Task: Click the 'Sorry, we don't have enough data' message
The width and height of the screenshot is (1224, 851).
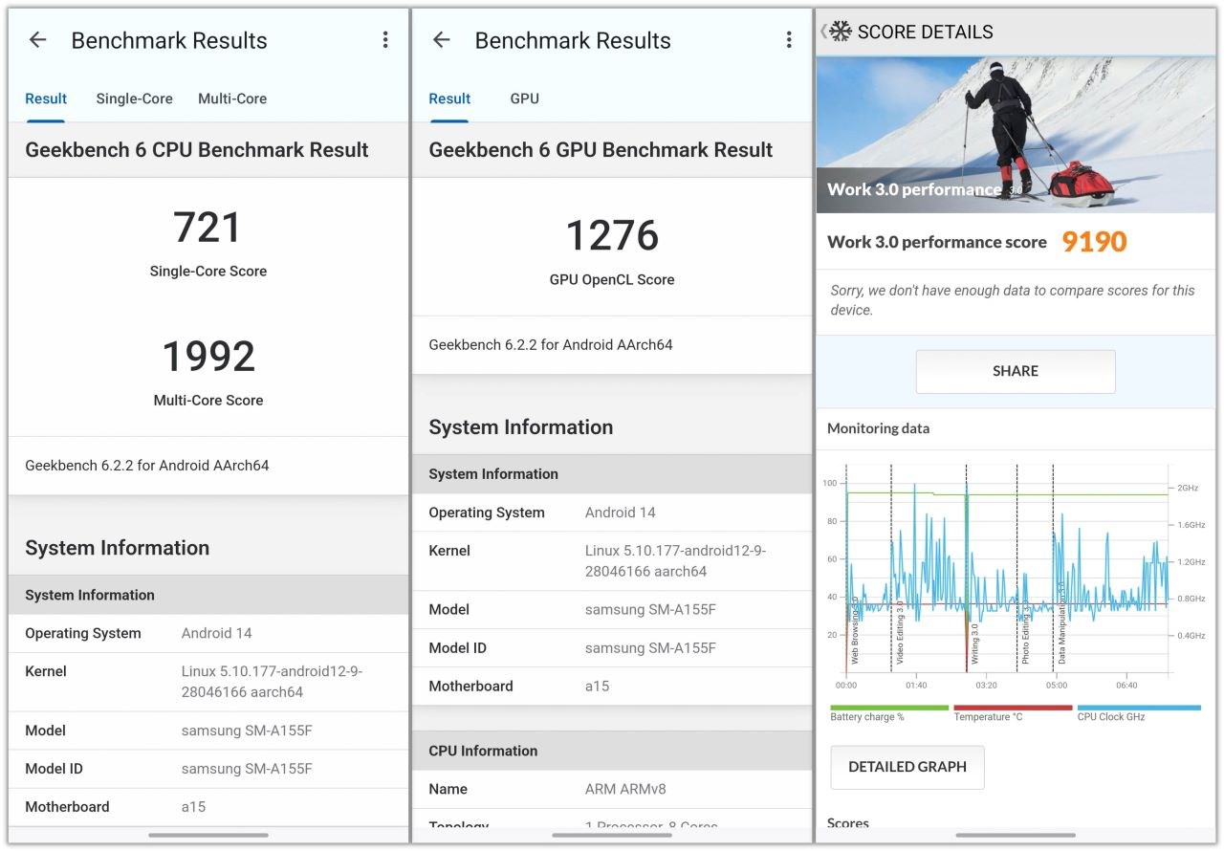Action: coord(1013,300)
